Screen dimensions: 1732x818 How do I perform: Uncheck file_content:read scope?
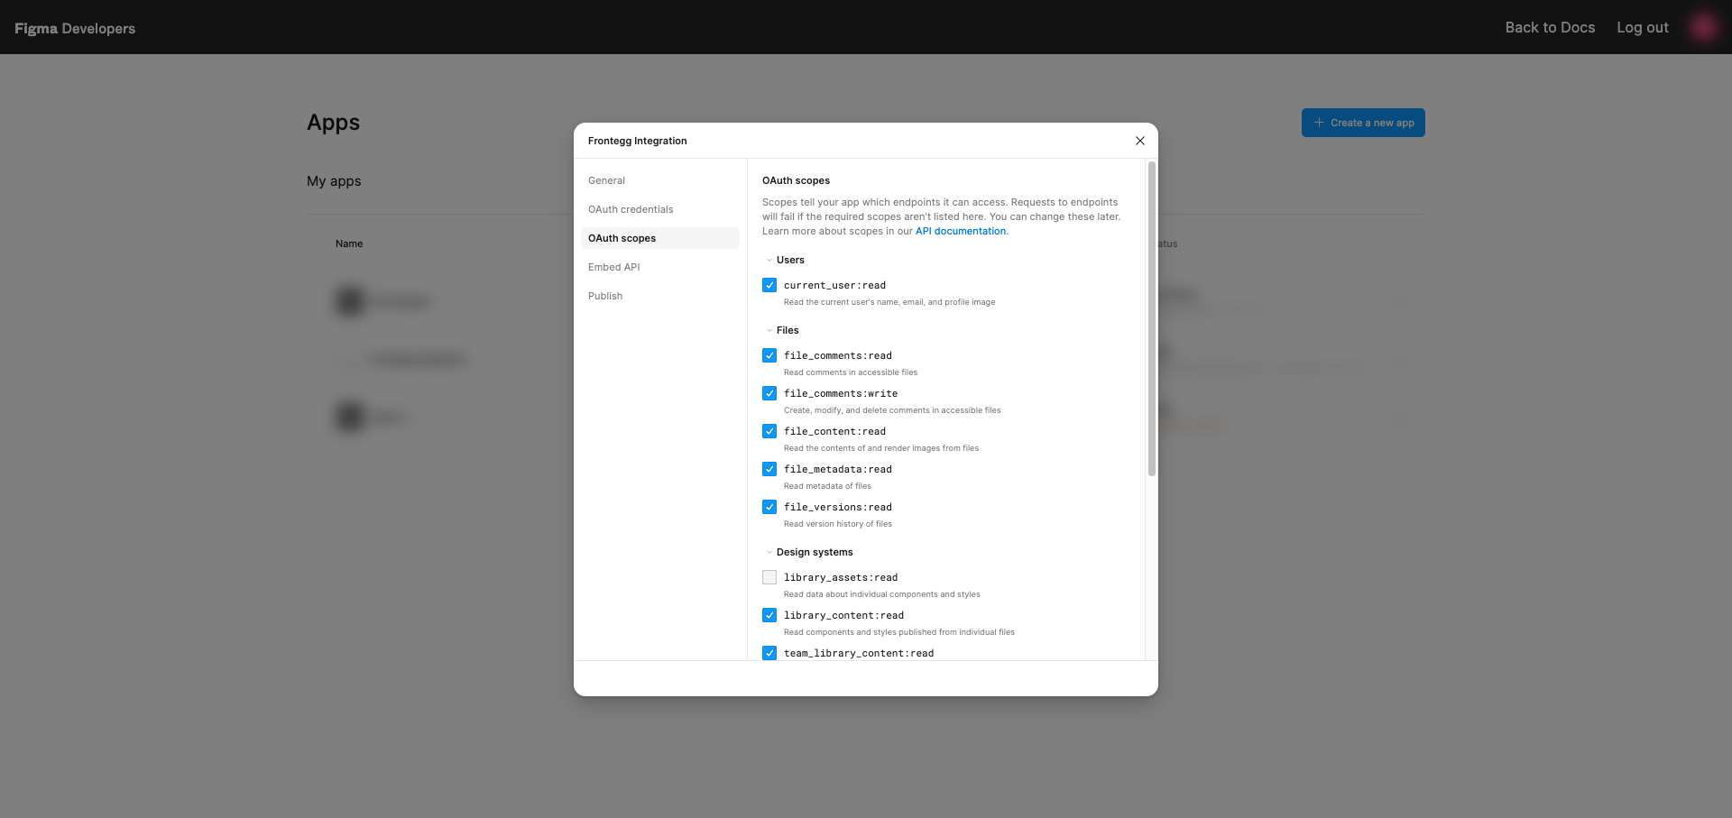point(769,431)
